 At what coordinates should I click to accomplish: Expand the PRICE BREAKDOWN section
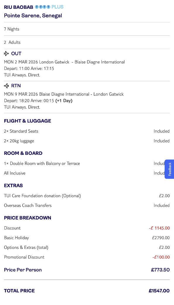(28, 218)
